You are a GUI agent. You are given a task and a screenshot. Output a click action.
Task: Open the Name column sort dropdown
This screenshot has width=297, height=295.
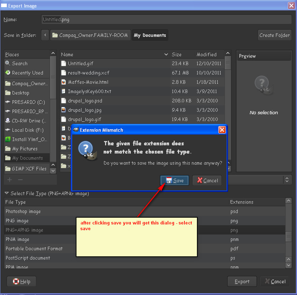point(165,54)
